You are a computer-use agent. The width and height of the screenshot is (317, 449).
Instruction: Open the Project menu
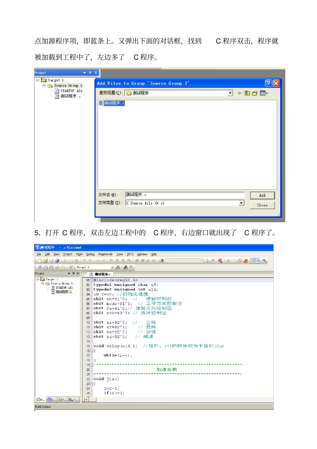tap(67, 254)
